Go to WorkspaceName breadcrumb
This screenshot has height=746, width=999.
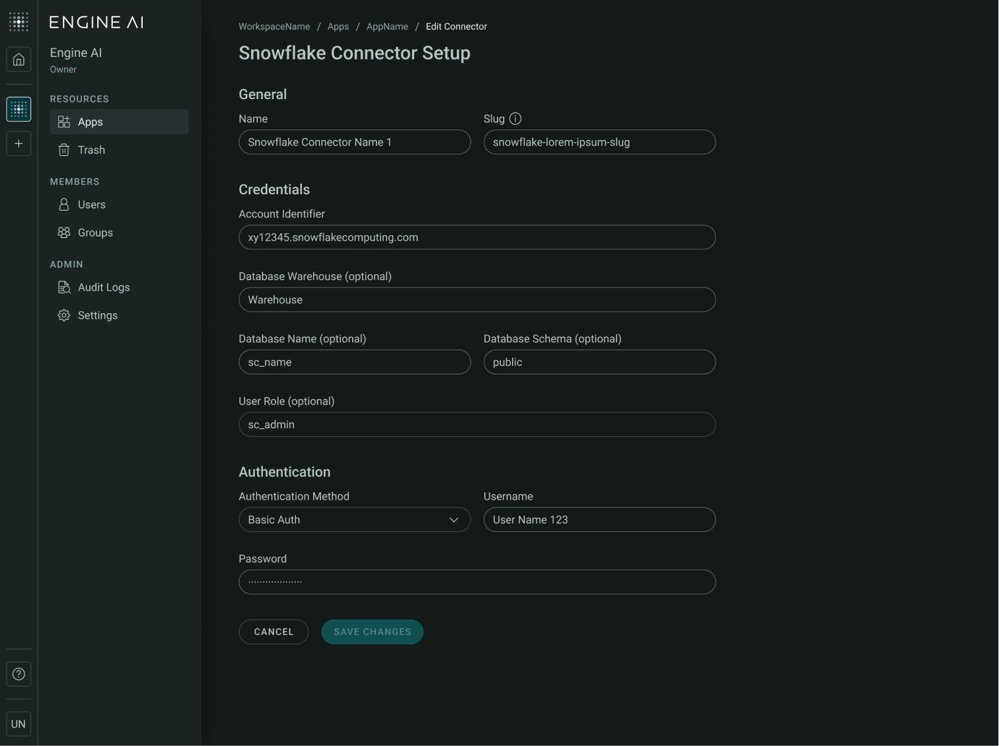tap(274, 26)
